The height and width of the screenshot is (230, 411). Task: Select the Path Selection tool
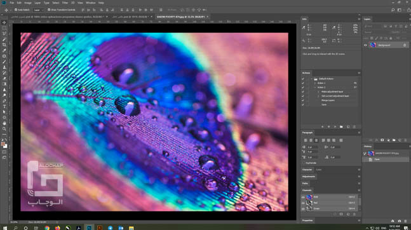click(4, 112)
